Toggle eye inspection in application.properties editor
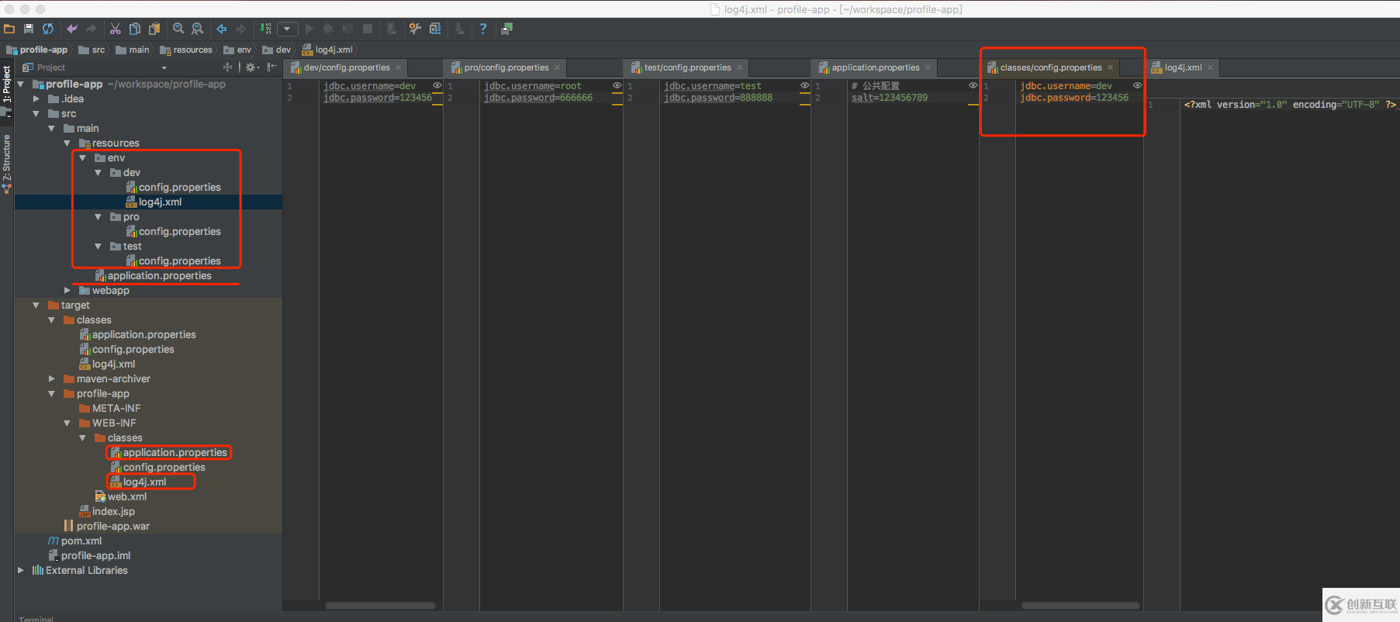The height and width of the screenshot is (622, 1400). pyautogui.click(x=973, y=85)
